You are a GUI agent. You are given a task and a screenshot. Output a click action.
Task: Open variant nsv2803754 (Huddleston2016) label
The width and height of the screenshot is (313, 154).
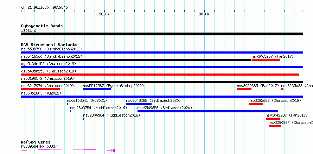(x=98, y=108)
